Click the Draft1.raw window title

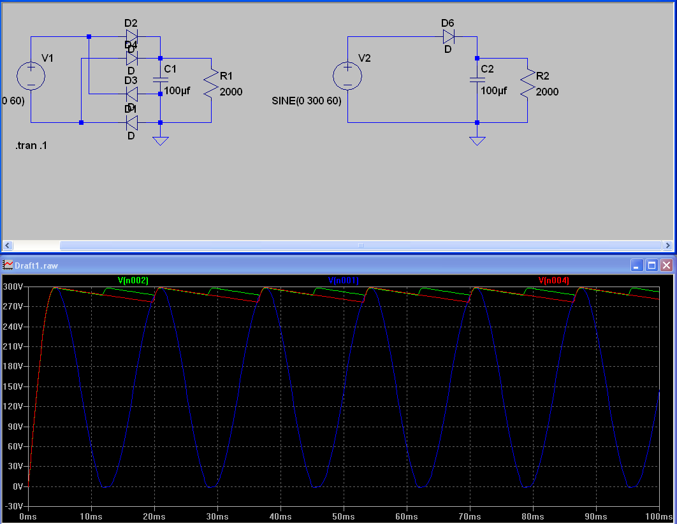[x=36, y=266]
